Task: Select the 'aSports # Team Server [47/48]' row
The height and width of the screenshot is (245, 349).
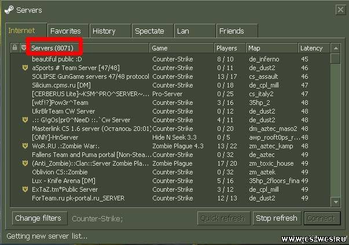Action: [x=170, y=68]
